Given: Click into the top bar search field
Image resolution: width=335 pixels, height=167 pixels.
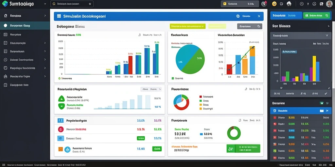Looking at the screenshot, I should point(72,4).
